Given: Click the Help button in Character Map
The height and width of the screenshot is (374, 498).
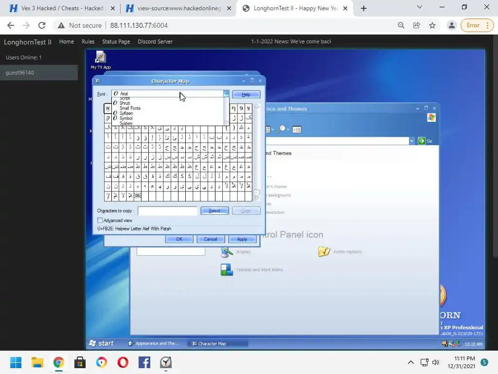Looking at the screenshot, I should point(246,94).
